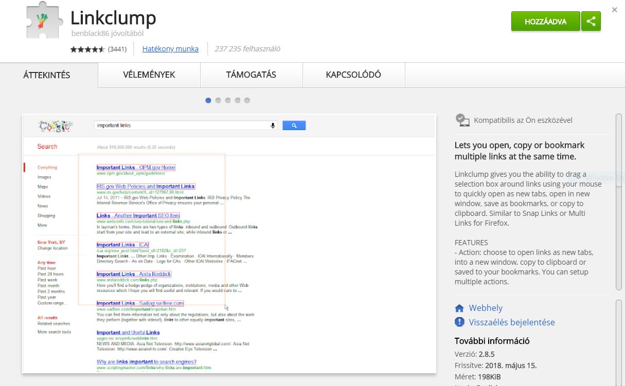Select the ÁTTEKINTÉS tab
This screenshot has width=625, height=386.
pyautogui.click(x=47, y=75)
